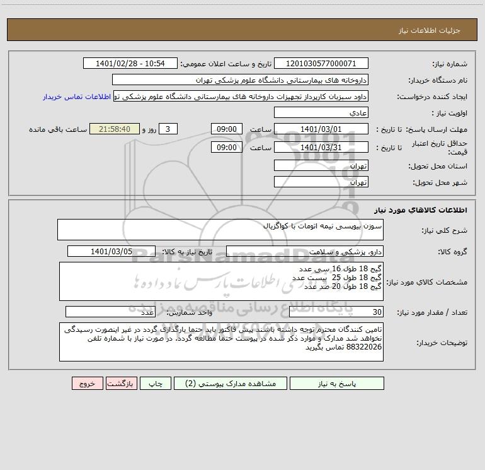Click the پاسخ به نیاز button
The image size is (485, 470).
tap(337, 383)
